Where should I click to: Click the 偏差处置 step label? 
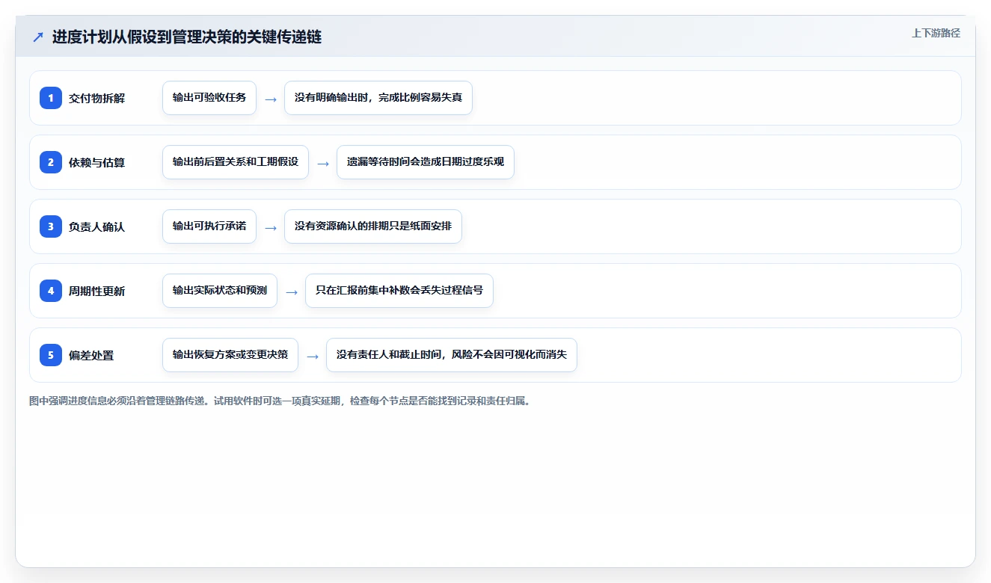click(x=91, y=355)
